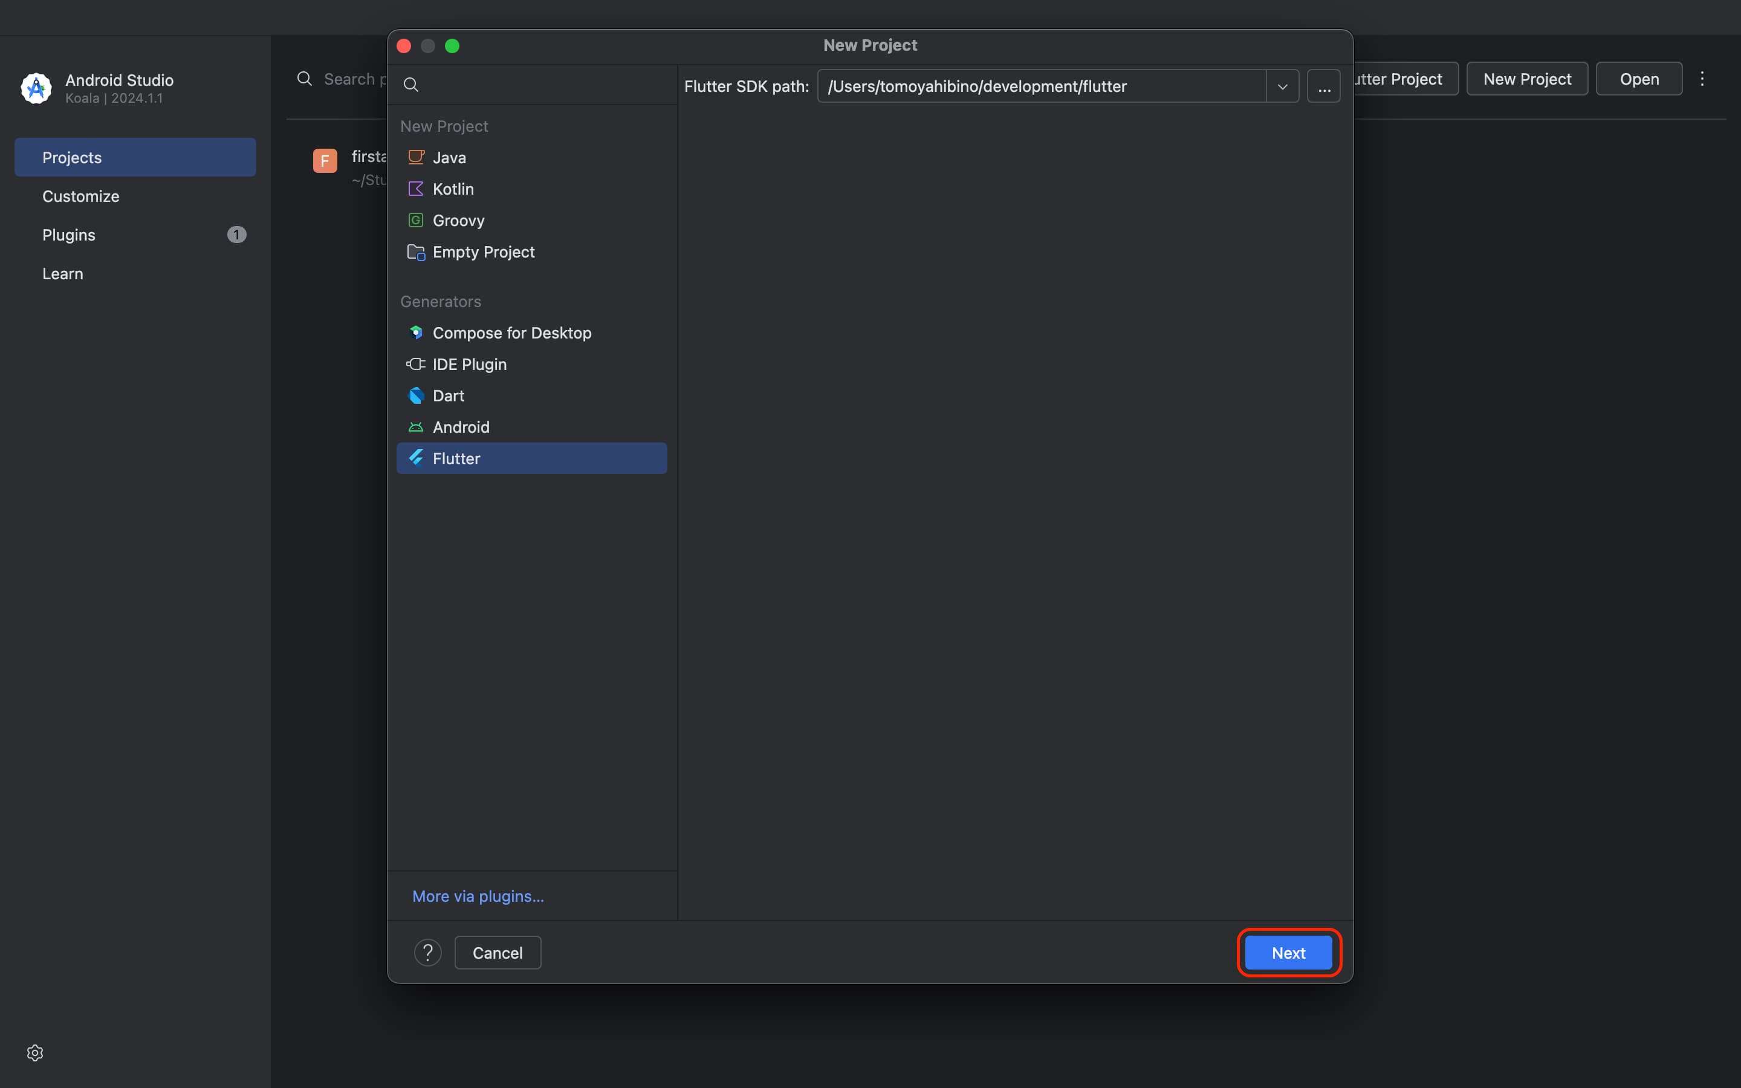Click the Generators section header
This screenshot has height=1088, width=1741.
click(441, 302)
